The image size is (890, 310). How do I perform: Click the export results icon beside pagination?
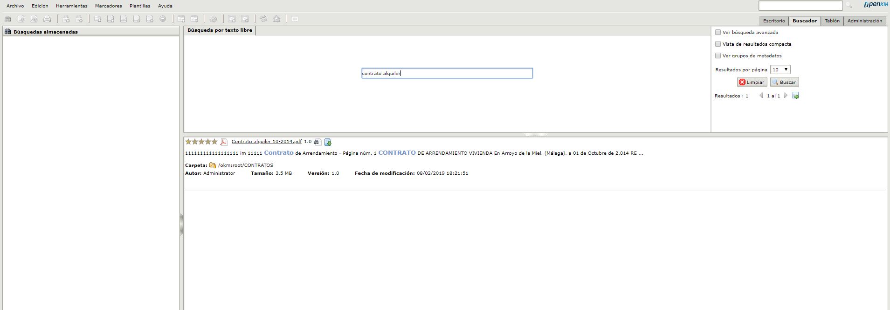[x=795, y=96]
